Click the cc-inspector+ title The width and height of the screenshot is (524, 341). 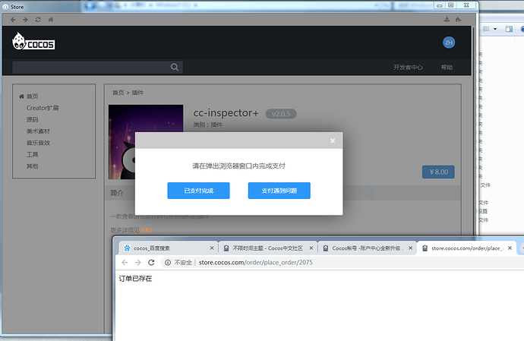(x=226, y=113)
